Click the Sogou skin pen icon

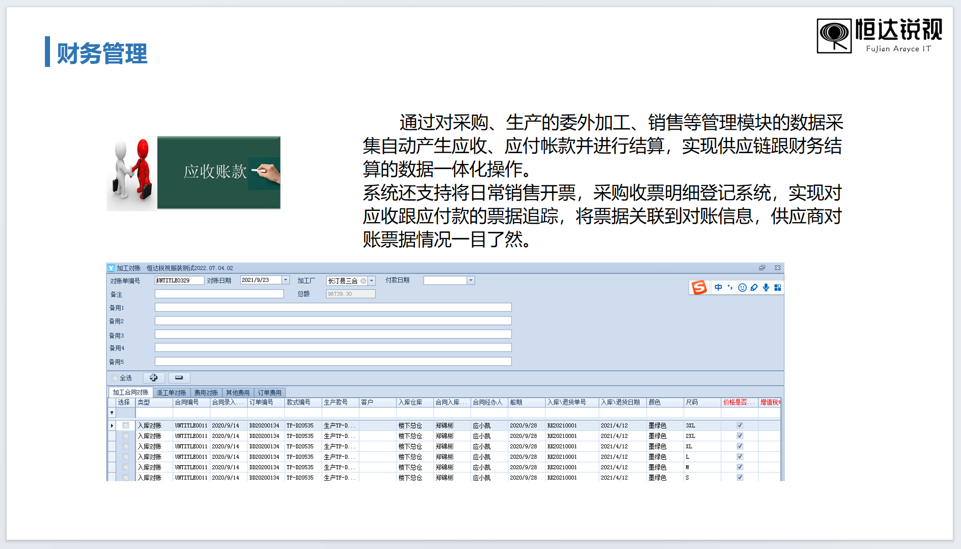click(754, 288)
